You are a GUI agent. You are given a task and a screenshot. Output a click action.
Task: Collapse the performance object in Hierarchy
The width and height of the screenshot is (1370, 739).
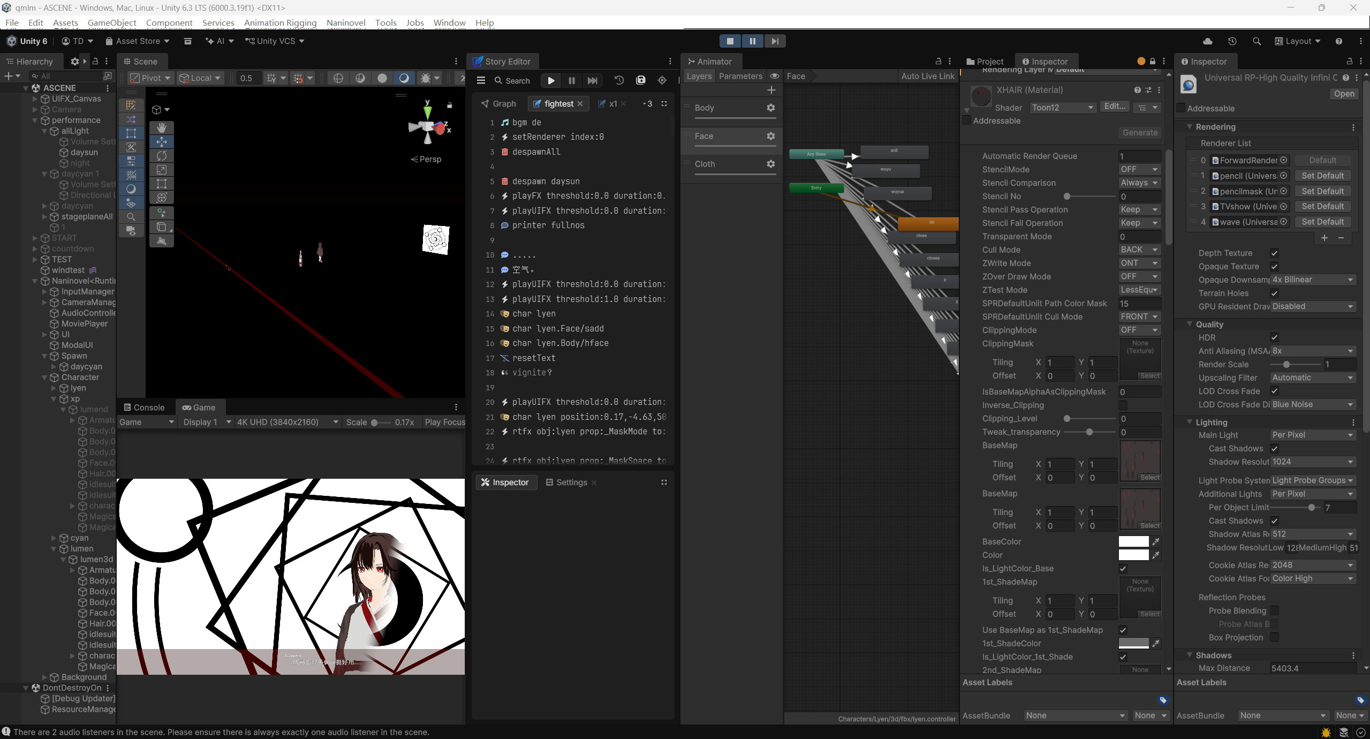[35, 120]
